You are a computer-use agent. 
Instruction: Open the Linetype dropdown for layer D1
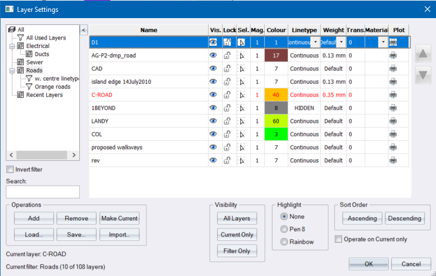point(314,42)
